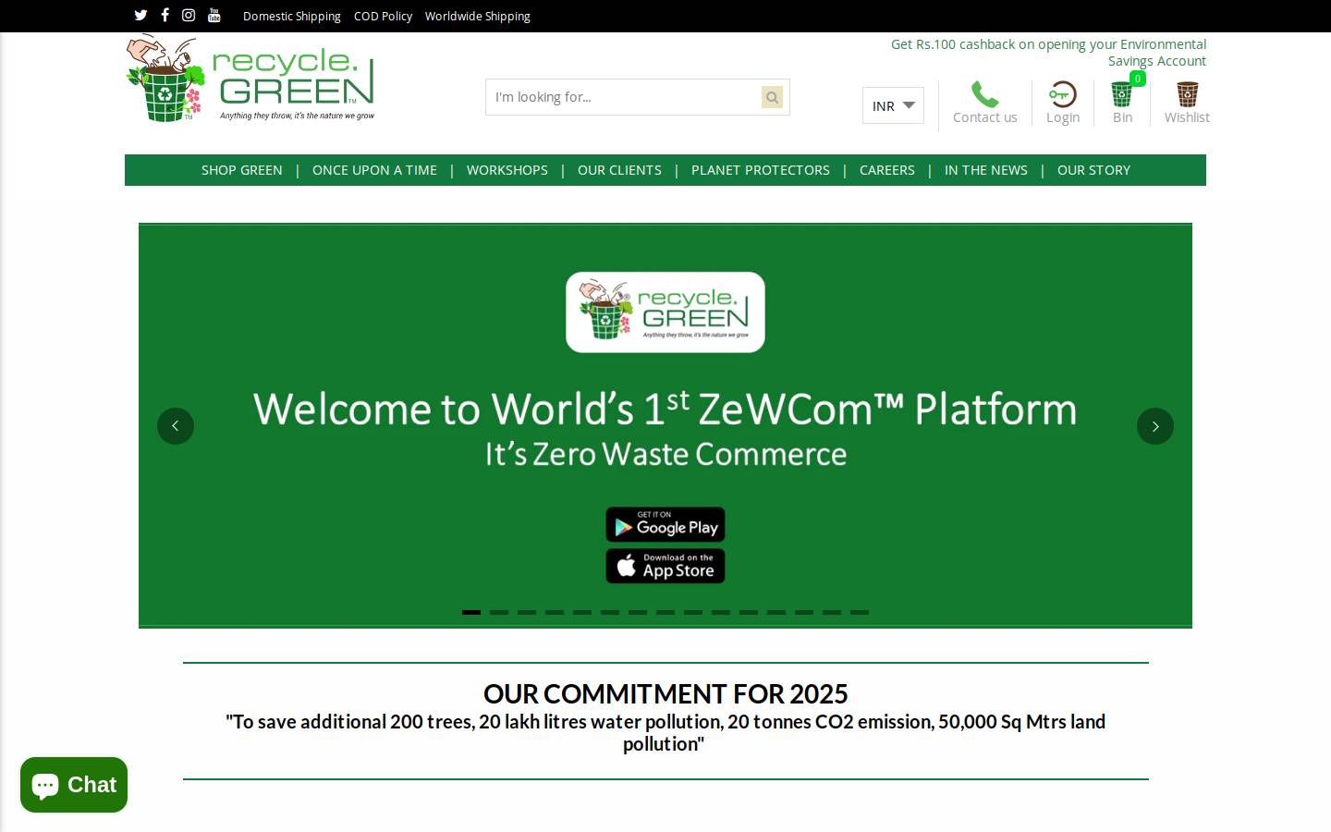
Task: Click the Contact us text link
Action: click(984, 117)
